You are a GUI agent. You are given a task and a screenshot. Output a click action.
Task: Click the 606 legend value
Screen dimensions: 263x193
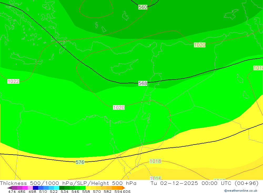coord(127,192)
